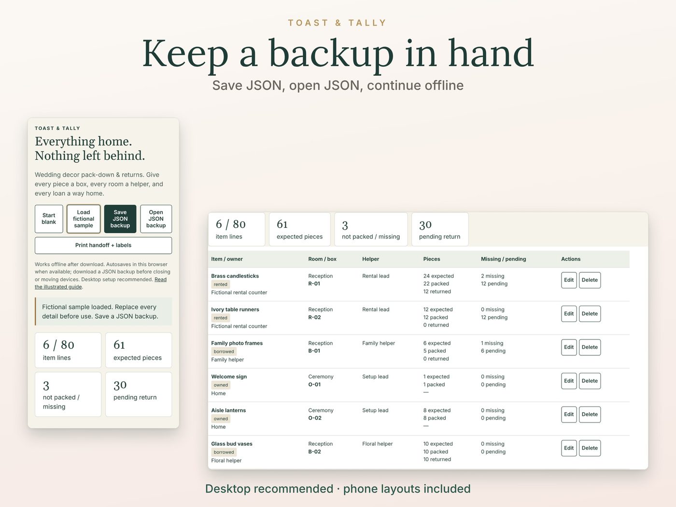Viewport: 676px width, 507px height.
Task: Click 'Floral helper' in the Helper column
Action: pos(378,444)
